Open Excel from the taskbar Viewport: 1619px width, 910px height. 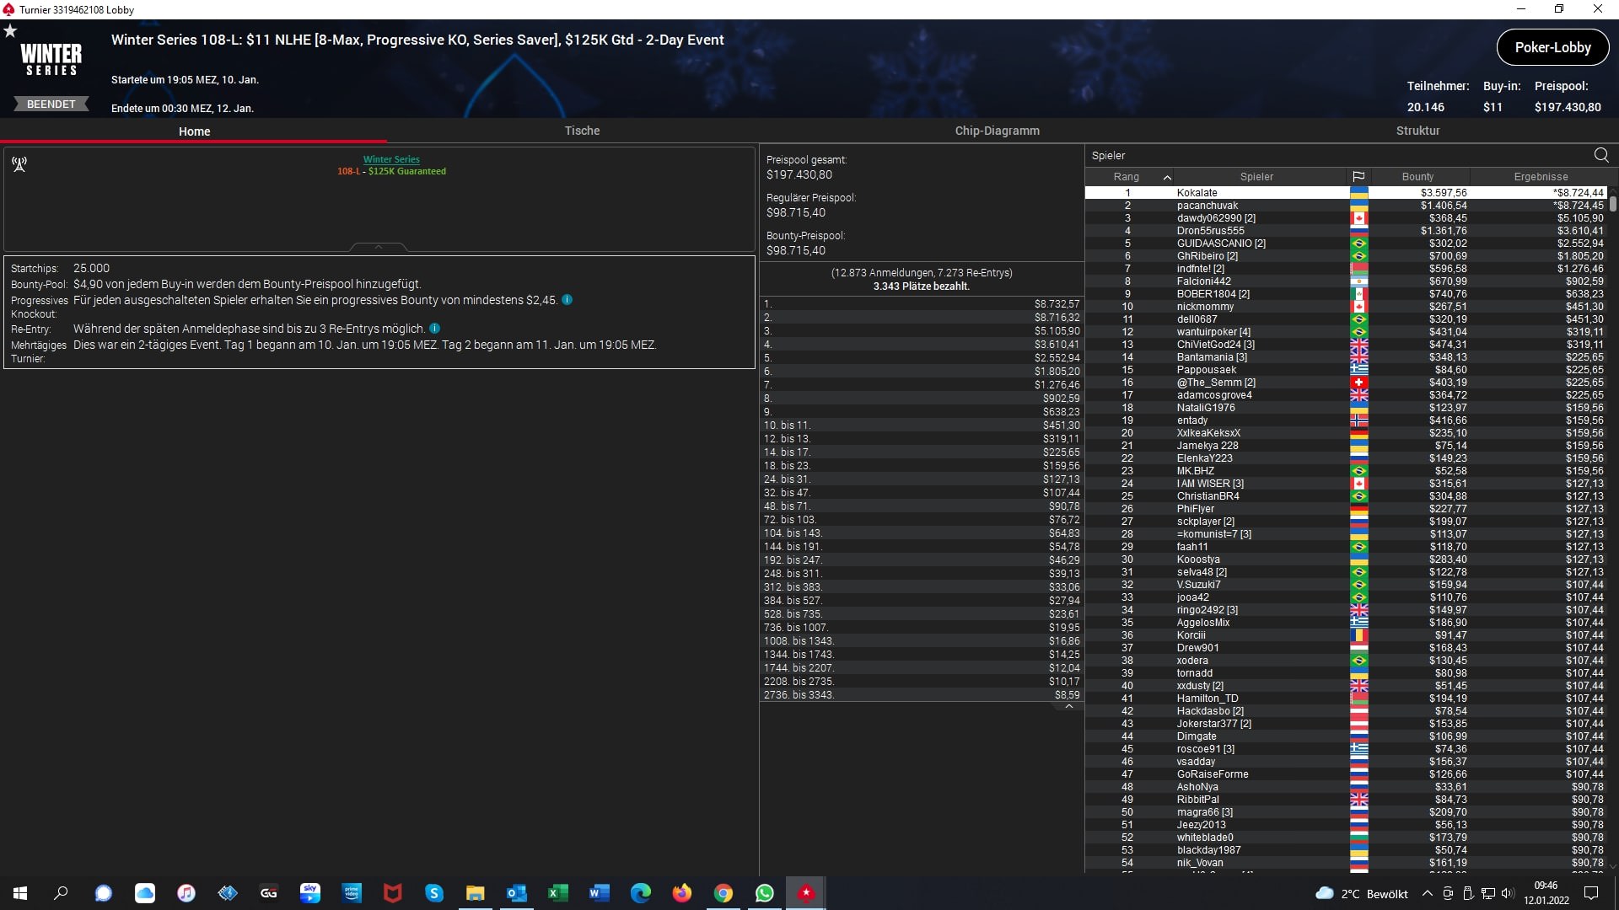557,893
